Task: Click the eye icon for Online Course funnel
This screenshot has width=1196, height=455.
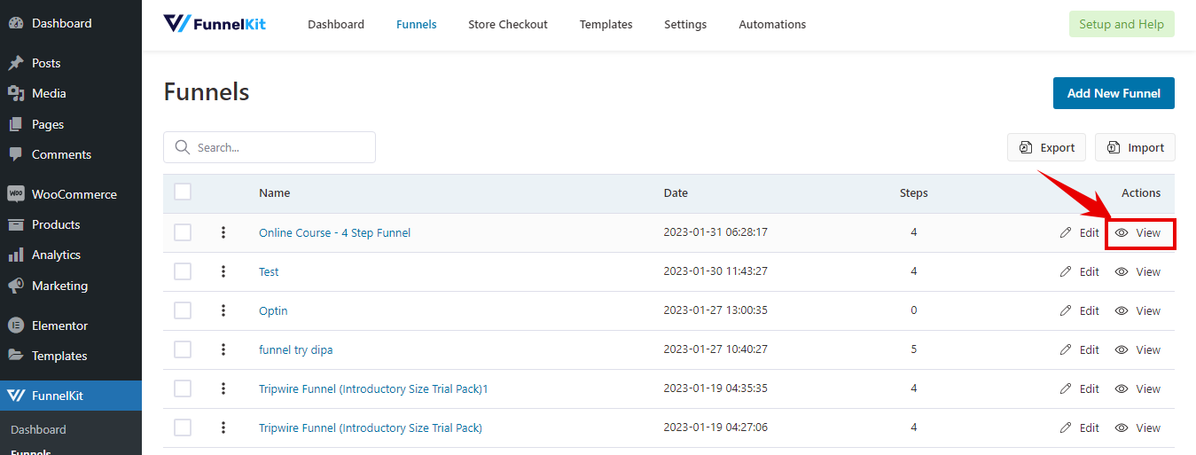Action: point(1122,232)
